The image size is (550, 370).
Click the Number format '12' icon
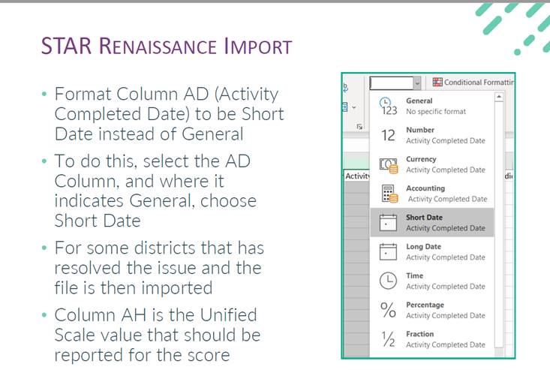[x=388, y=135]
